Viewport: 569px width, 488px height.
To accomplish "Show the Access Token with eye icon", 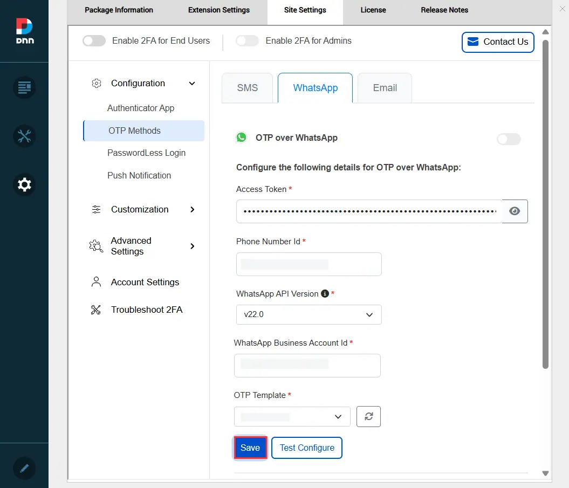I will [515, 211].
